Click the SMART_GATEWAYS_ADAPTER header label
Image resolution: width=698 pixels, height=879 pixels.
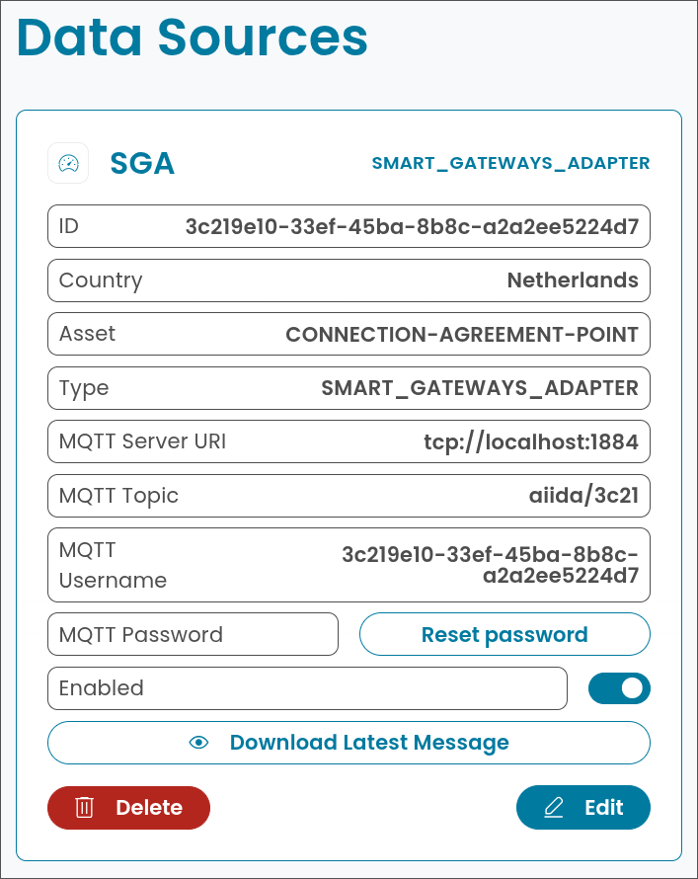tap(511, 163)
